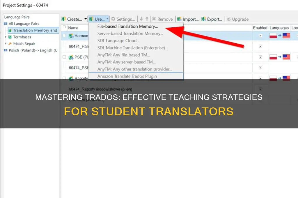Click the Polish flag in Harmon row

273,36
